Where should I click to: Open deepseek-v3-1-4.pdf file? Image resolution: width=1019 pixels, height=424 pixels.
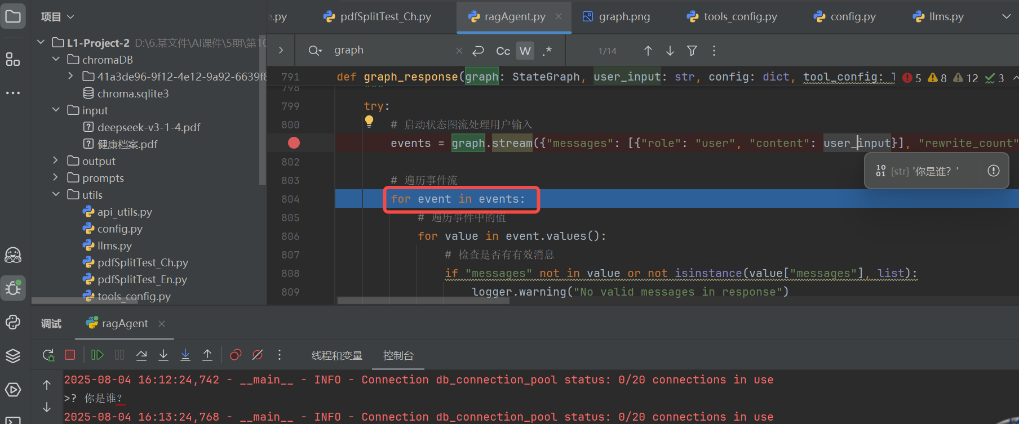[x=149, y=127]
